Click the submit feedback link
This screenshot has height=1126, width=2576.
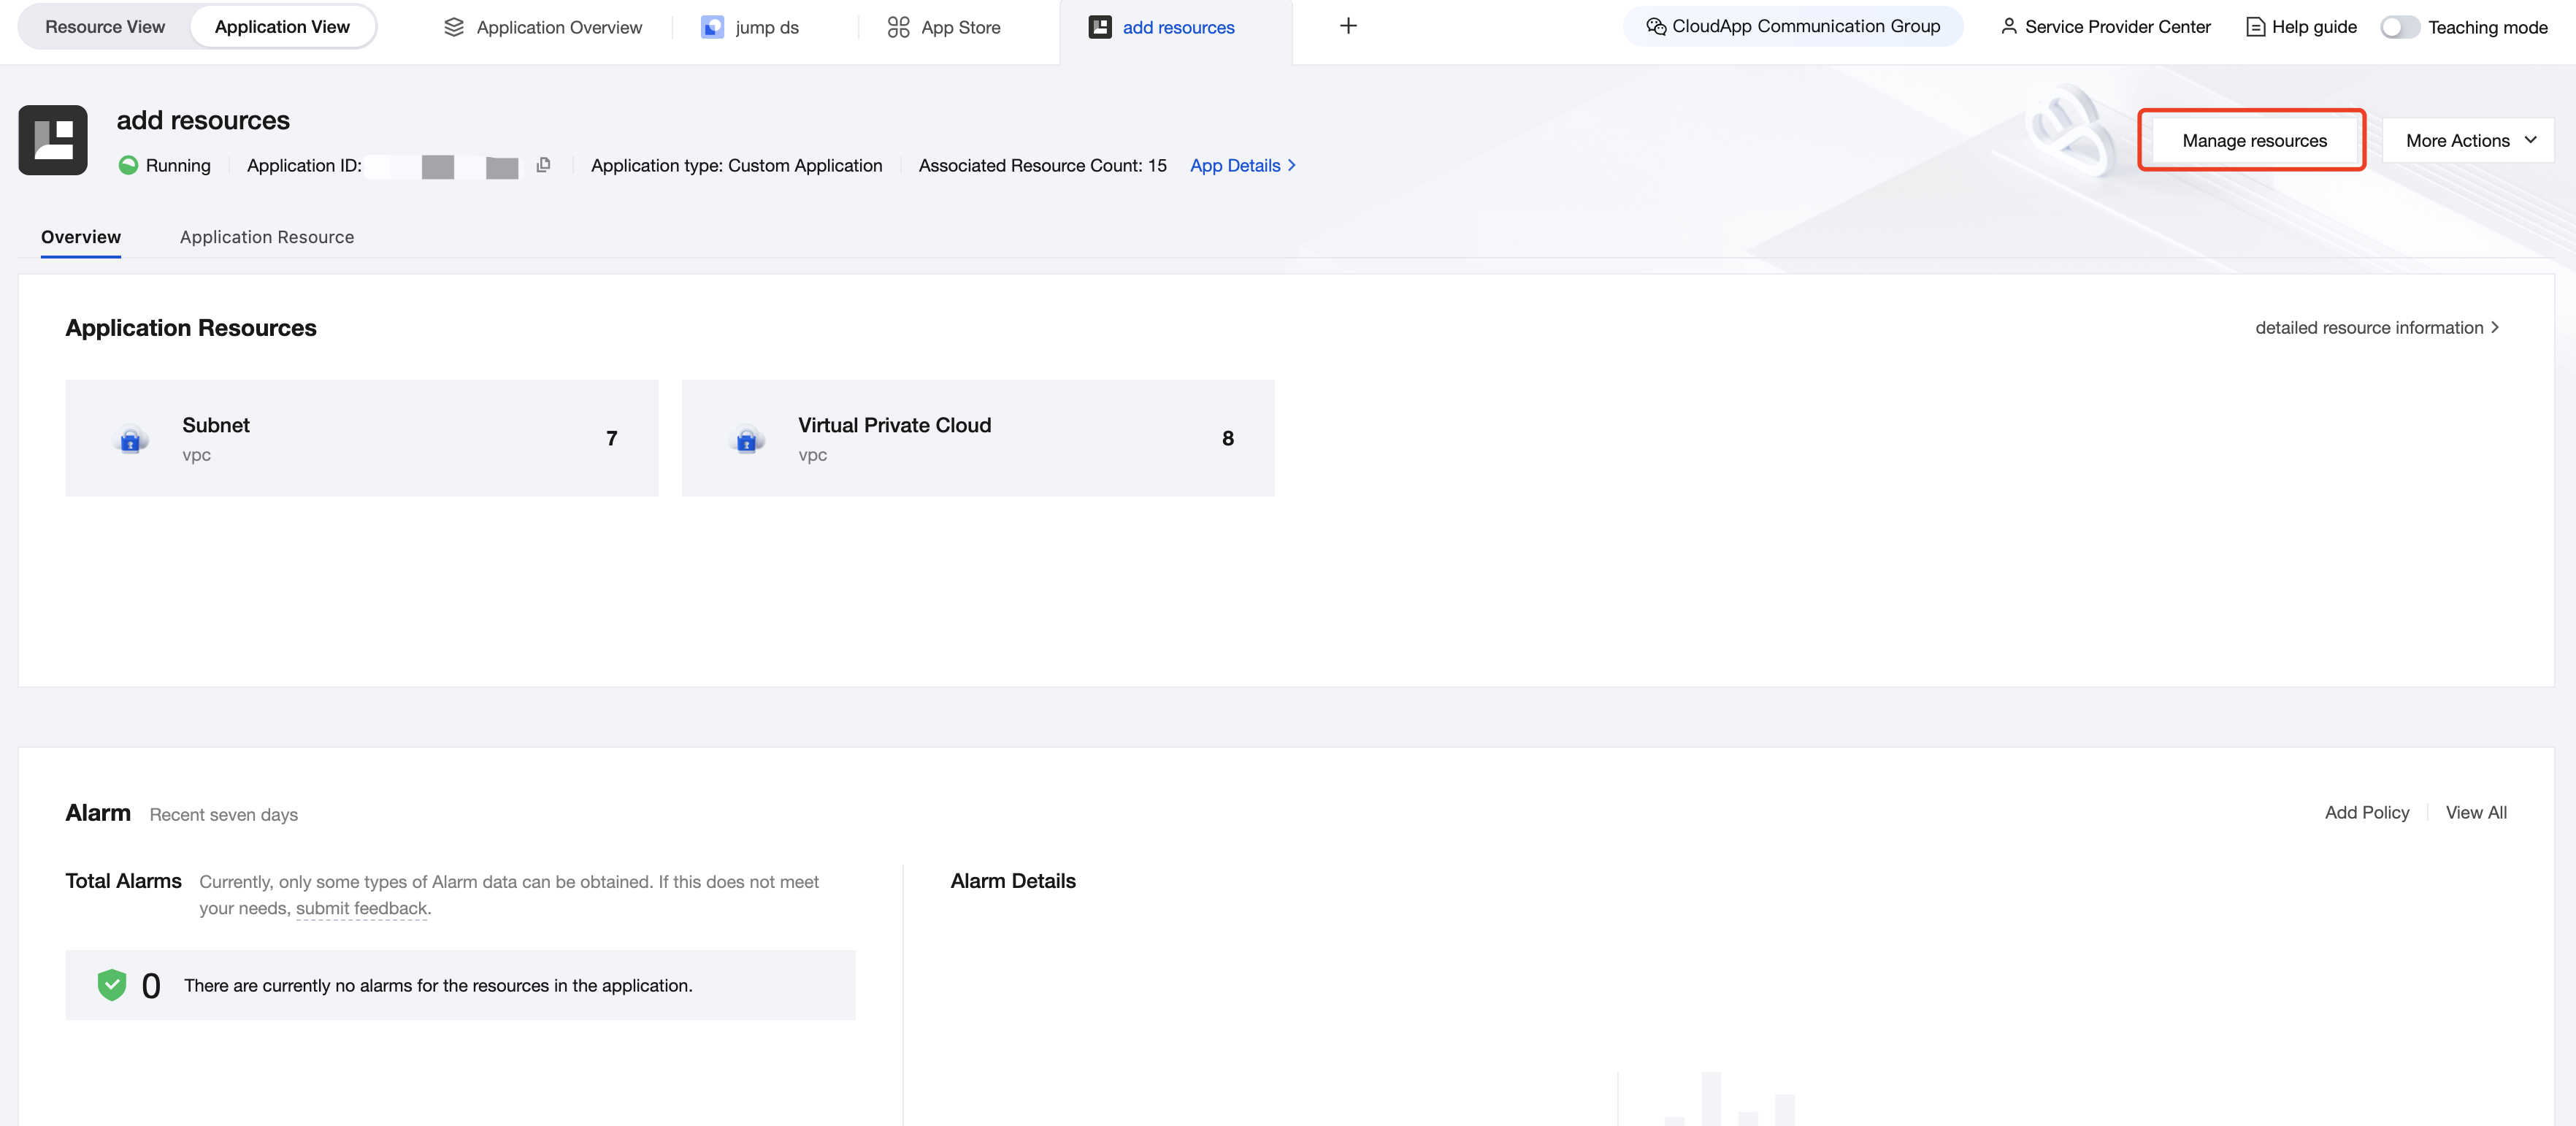(x=361, y=908)
